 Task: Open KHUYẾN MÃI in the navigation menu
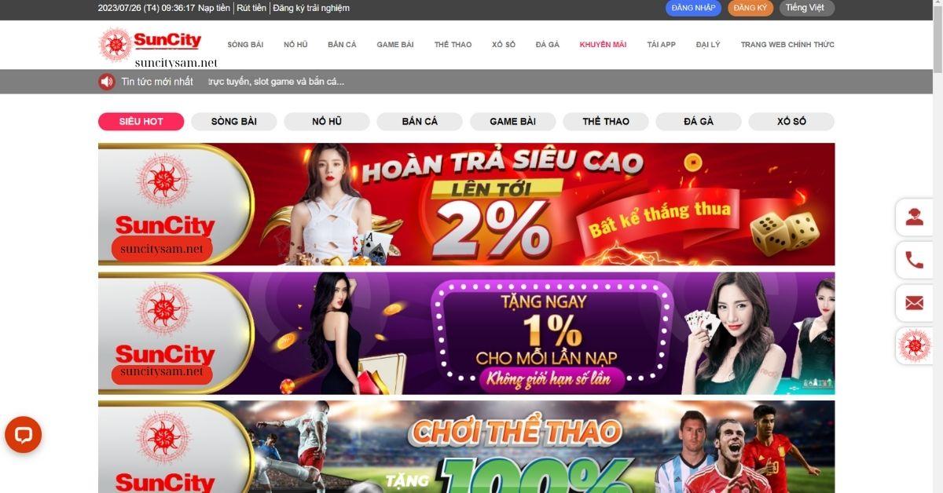click(x=603, y=45)
